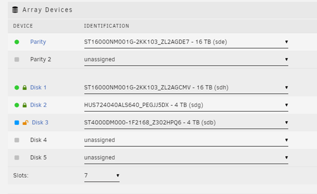Open the Slots count dropdown showing 7
The image size is (317, 194).
pyautogui.click(x=102, y=176)
